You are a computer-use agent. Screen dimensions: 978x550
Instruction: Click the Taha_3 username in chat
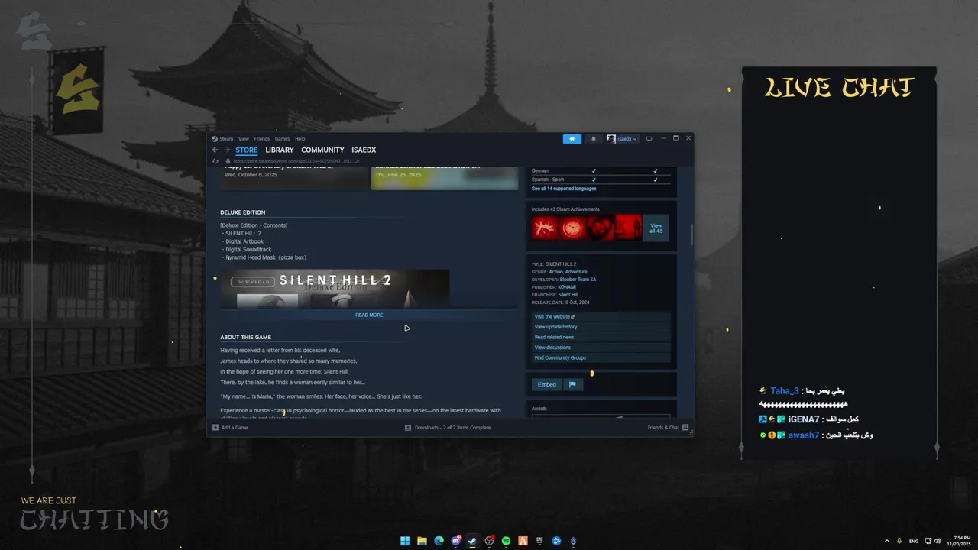tap(785, 391)
